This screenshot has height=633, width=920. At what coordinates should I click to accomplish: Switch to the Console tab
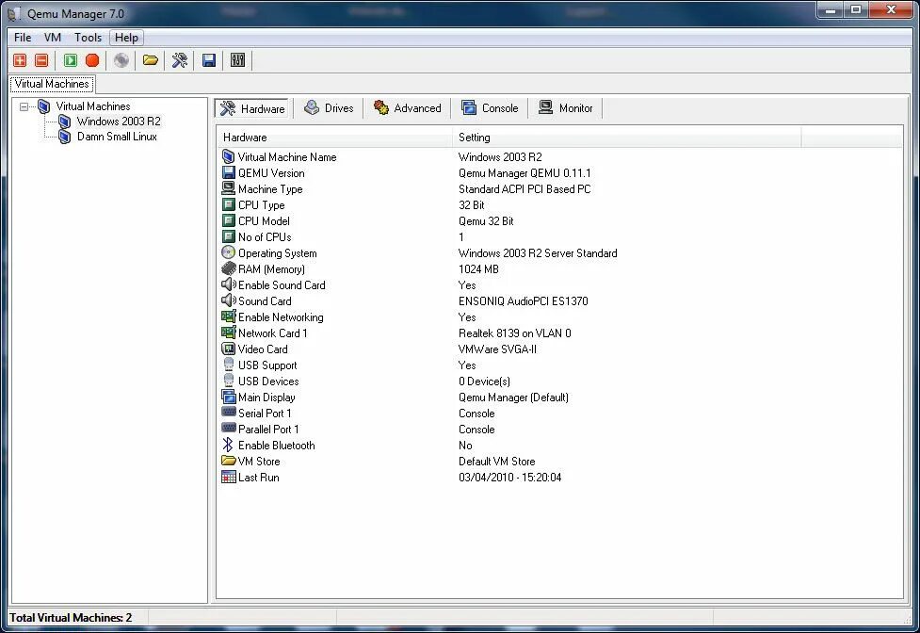[x=490, y=108]
